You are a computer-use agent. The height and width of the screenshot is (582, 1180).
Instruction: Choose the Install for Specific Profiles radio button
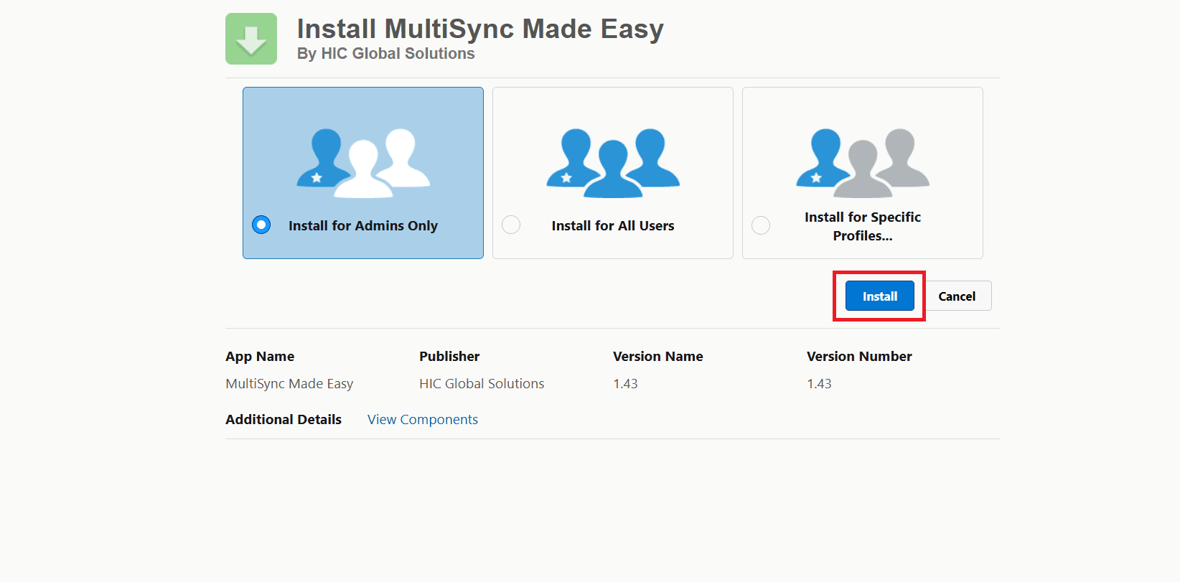(761, 225)
